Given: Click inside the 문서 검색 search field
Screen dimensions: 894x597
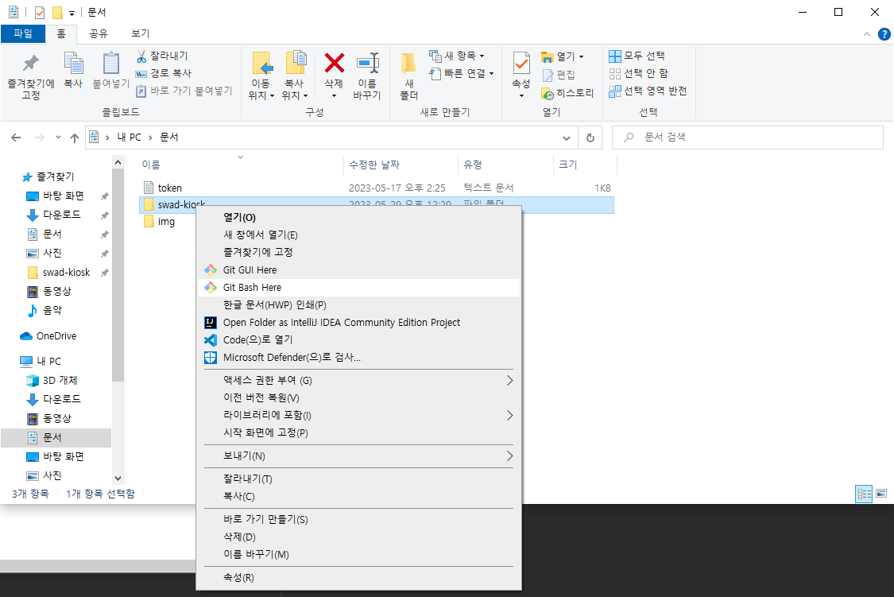Looking at the screenshot, I should click(x=747, y=138).
